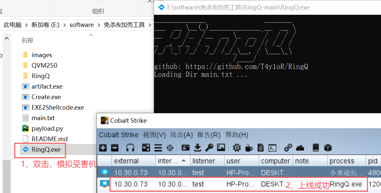The image size is (381, 193).
Task: Click RingQ.exe process cell in session table
Action: (x=346, y=184)
